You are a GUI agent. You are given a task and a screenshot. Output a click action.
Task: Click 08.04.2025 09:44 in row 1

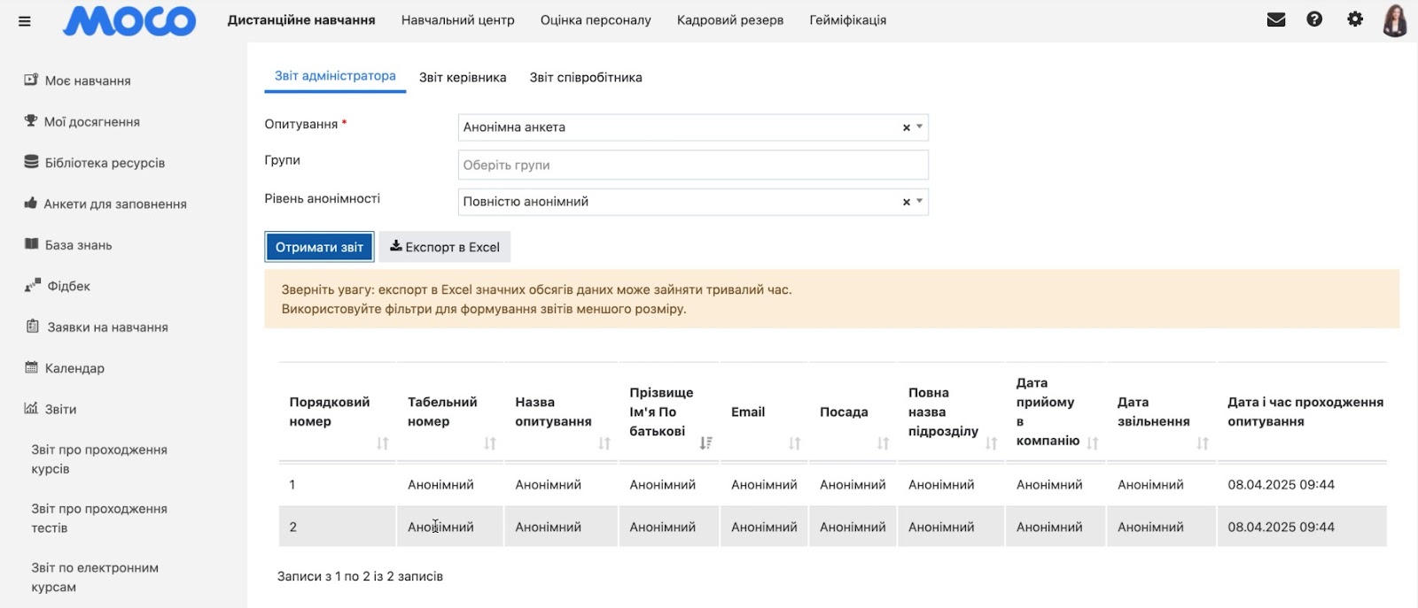pos(1281,485)
